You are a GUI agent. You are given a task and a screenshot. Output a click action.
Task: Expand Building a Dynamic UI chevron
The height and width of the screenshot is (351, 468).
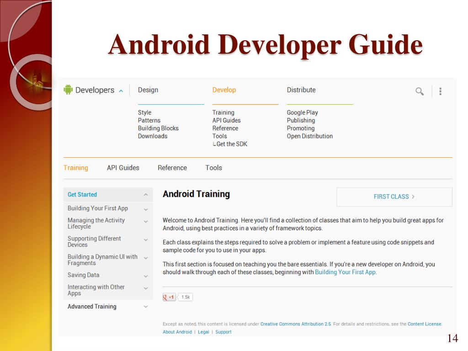146,258
